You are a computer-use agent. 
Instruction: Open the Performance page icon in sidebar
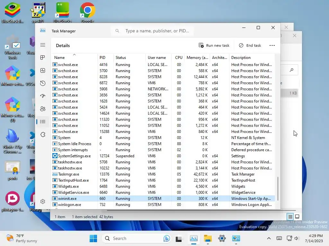pyautogui.click(x=43, y=70)
